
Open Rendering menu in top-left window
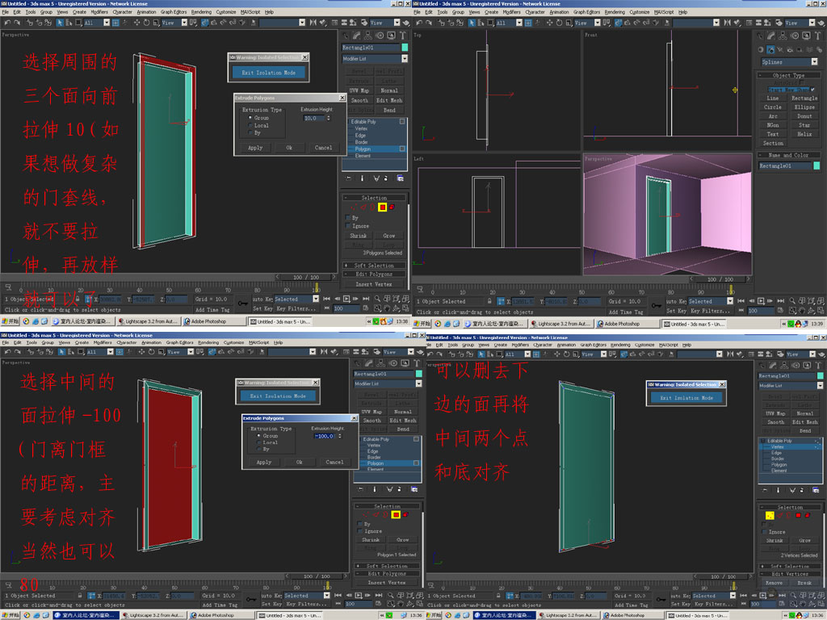click(201, 11)
